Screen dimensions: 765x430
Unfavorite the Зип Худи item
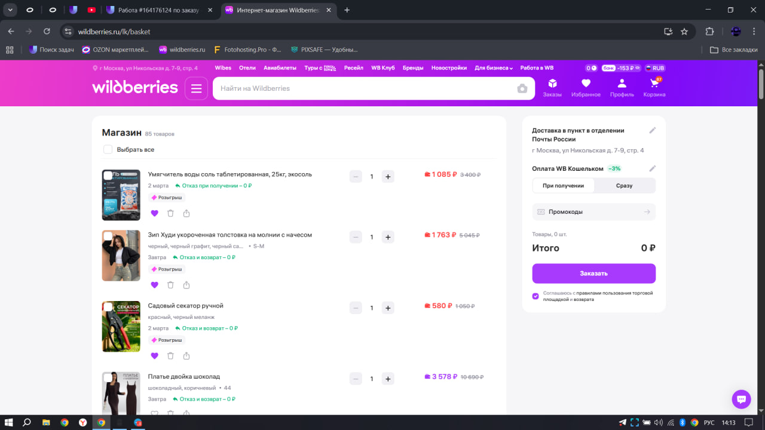(155, 285)
